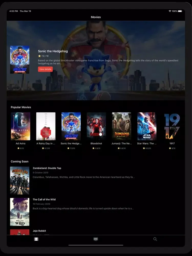The width and height of the screenshot is (192, 256).
Task: Click the featured Sonic description text
Action: coord(108,62)
